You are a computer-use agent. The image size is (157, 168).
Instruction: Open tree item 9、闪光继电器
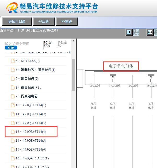(27, 96)
